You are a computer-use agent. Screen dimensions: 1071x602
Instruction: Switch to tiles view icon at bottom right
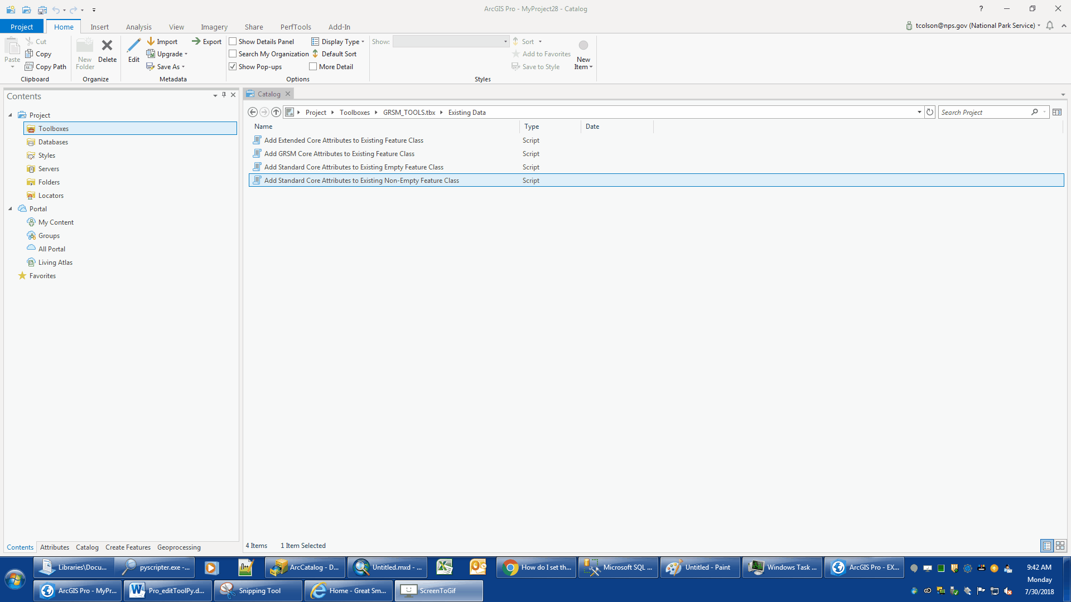point(1060,546)
